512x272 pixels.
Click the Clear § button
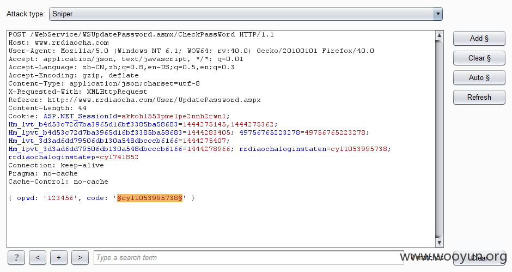[x=479, y=58]
